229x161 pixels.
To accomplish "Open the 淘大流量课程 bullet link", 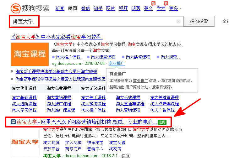I will (103, 57).
